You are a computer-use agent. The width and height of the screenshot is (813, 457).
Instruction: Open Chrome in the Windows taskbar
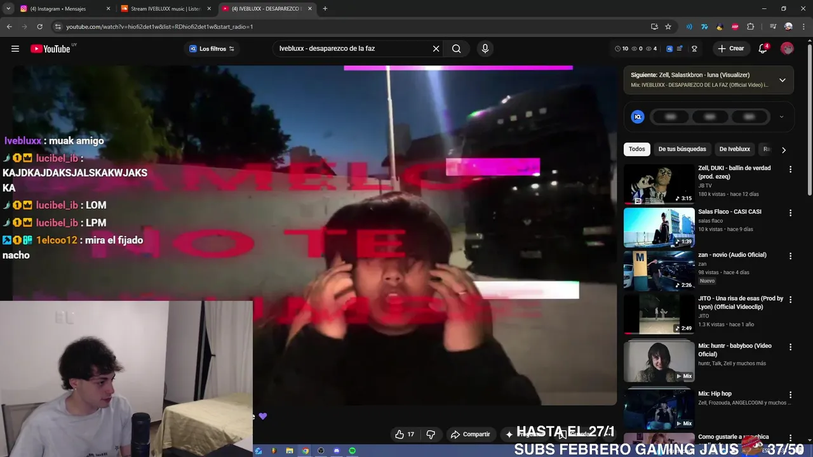tap(305, 451)
